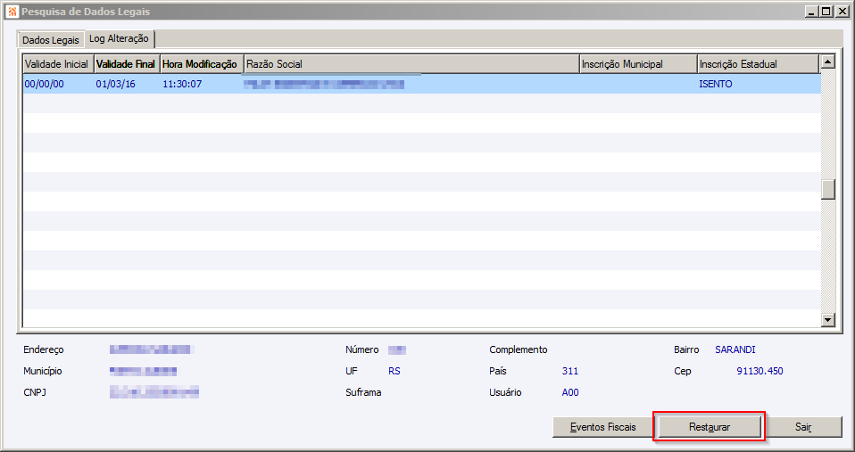Click the Restaurar button
This screenshot has height=452, width=855.
point(710,427)
